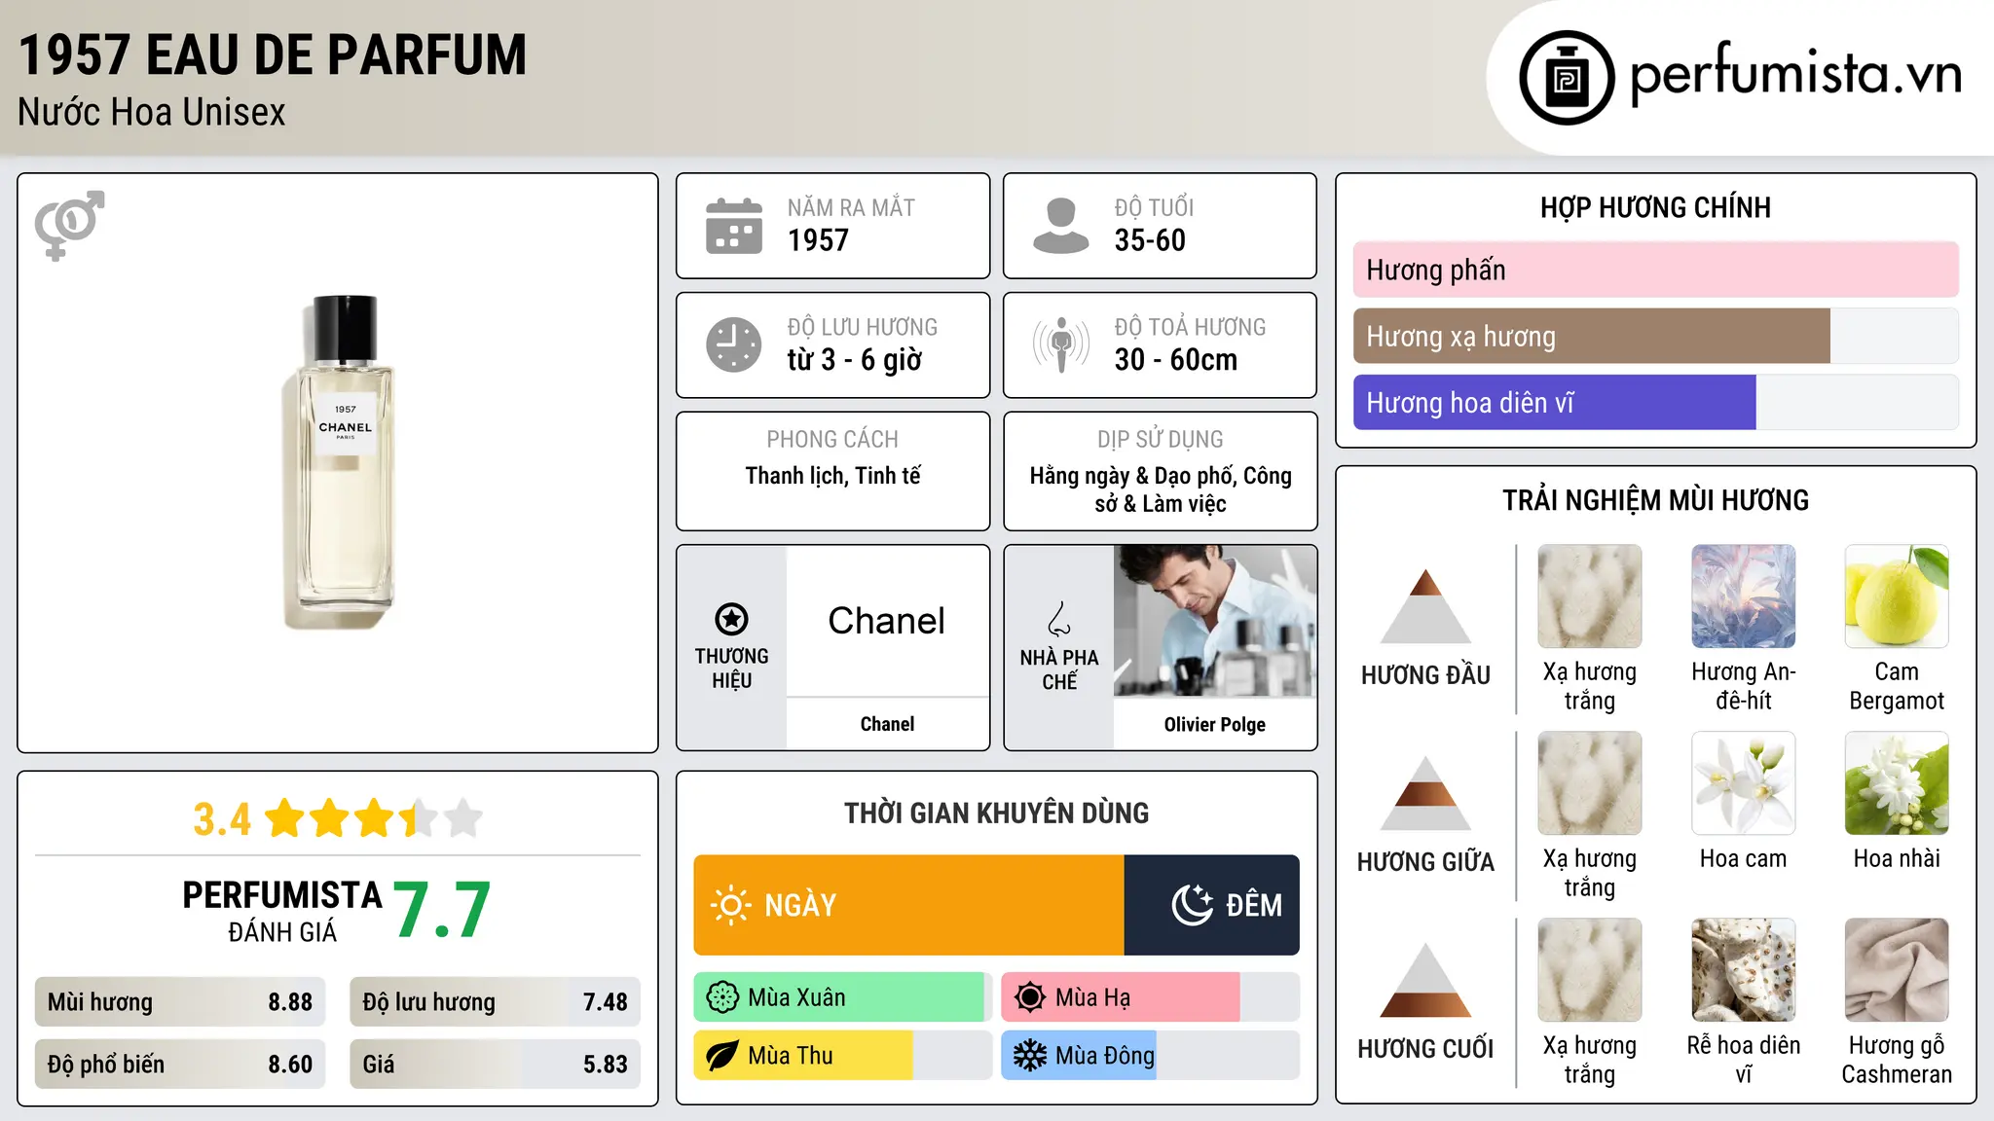Click the brown Hương xạ hương accord bar
This screenshot has width=1994, height=1121.
click(x=1592, y=336)
